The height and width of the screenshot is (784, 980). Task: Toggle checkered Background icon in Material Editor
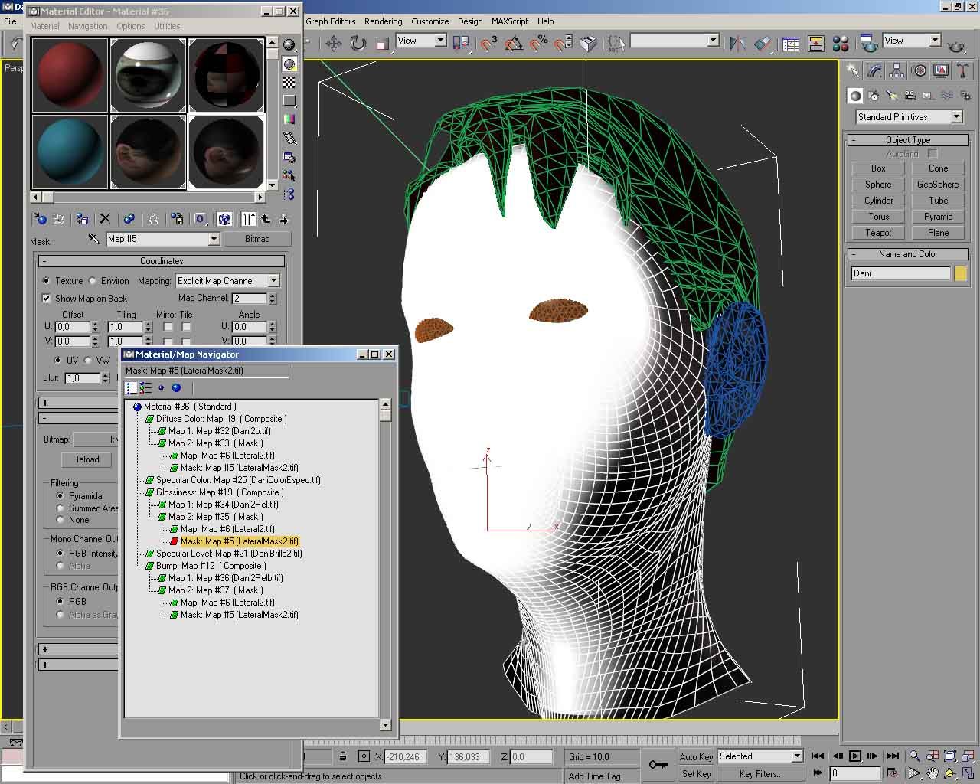point(289,82)
